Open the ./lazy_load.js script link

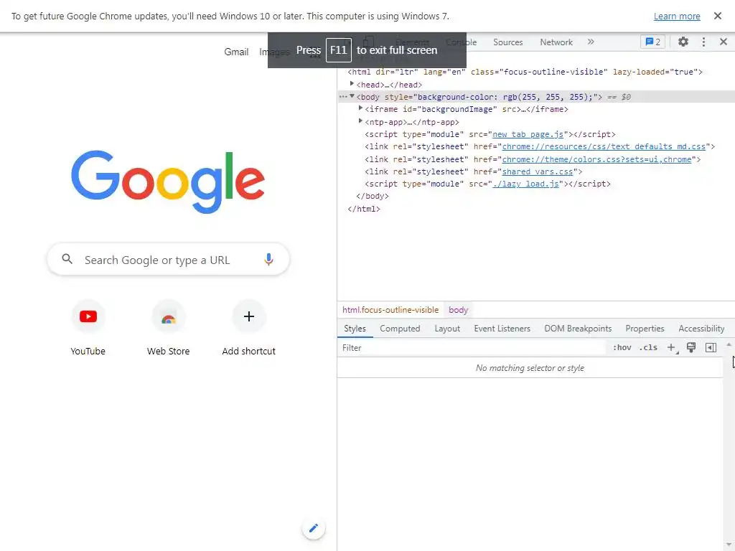tap(525, 184)
